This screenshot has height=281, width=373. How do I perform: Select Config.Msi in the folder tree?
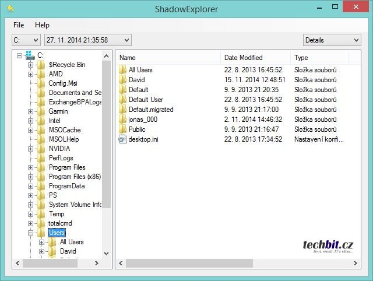coord(63,83)
